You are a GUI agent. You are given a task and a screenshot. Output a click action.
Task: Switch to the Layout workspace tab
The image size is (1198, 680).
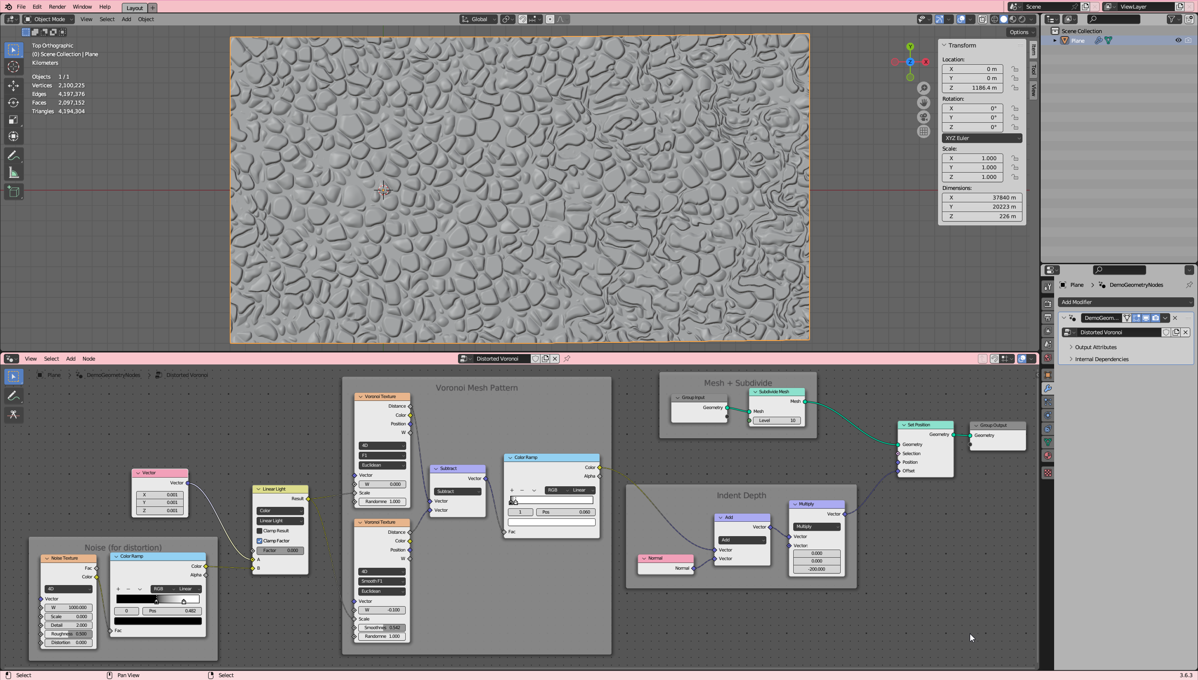(x=135, y=8)
